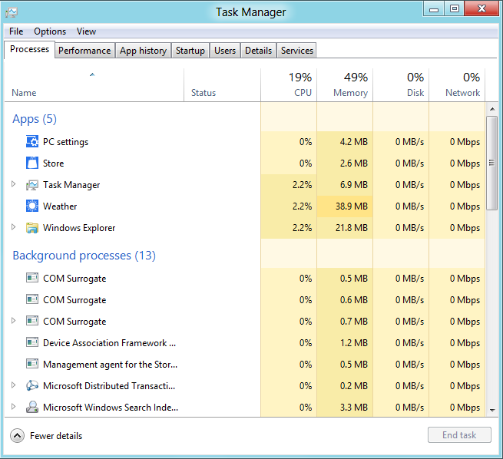The image size is (503, 459).
Task: Collapse view using Fewer details arrow
Action: (17, 436)
